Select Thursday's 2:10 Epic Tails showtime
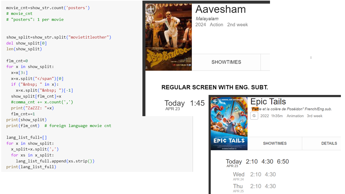 point(256,186)
